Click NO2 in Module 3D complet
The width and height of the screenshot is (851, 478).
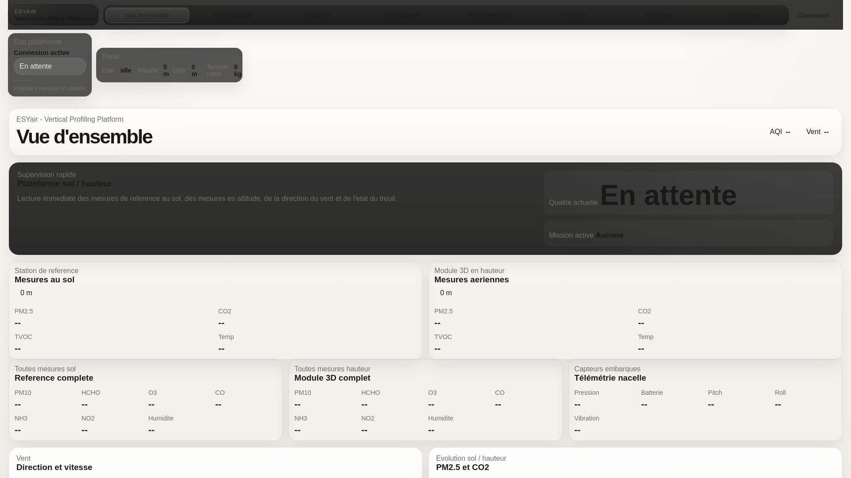coord(368,418)
